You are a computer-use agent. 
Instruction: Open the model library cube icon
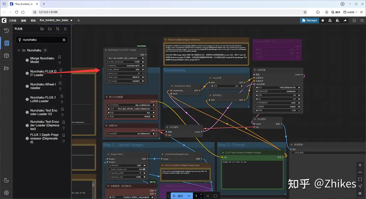click(x=6, y=56)
